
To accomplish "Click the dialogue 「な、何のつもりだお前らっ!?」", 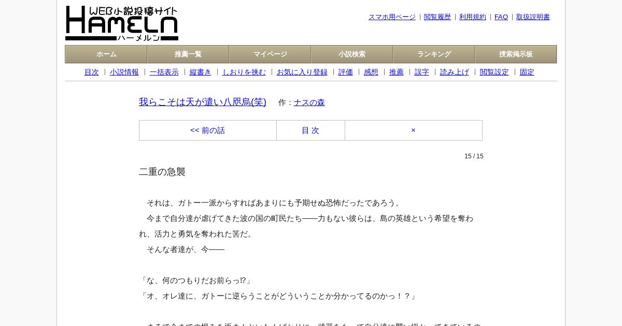I will (196, 280).
